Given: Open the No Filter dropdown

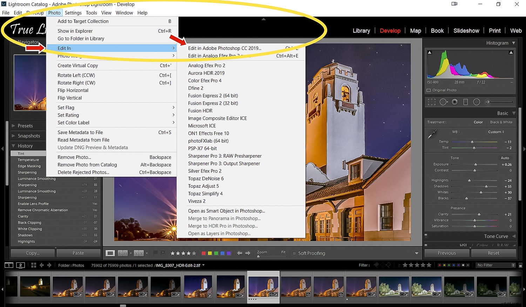Looking at the screenshot, I should tap(495, 265).
